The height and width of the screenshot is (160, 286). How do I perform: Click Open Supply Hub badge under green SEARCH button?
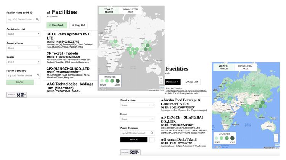point(17,95)
